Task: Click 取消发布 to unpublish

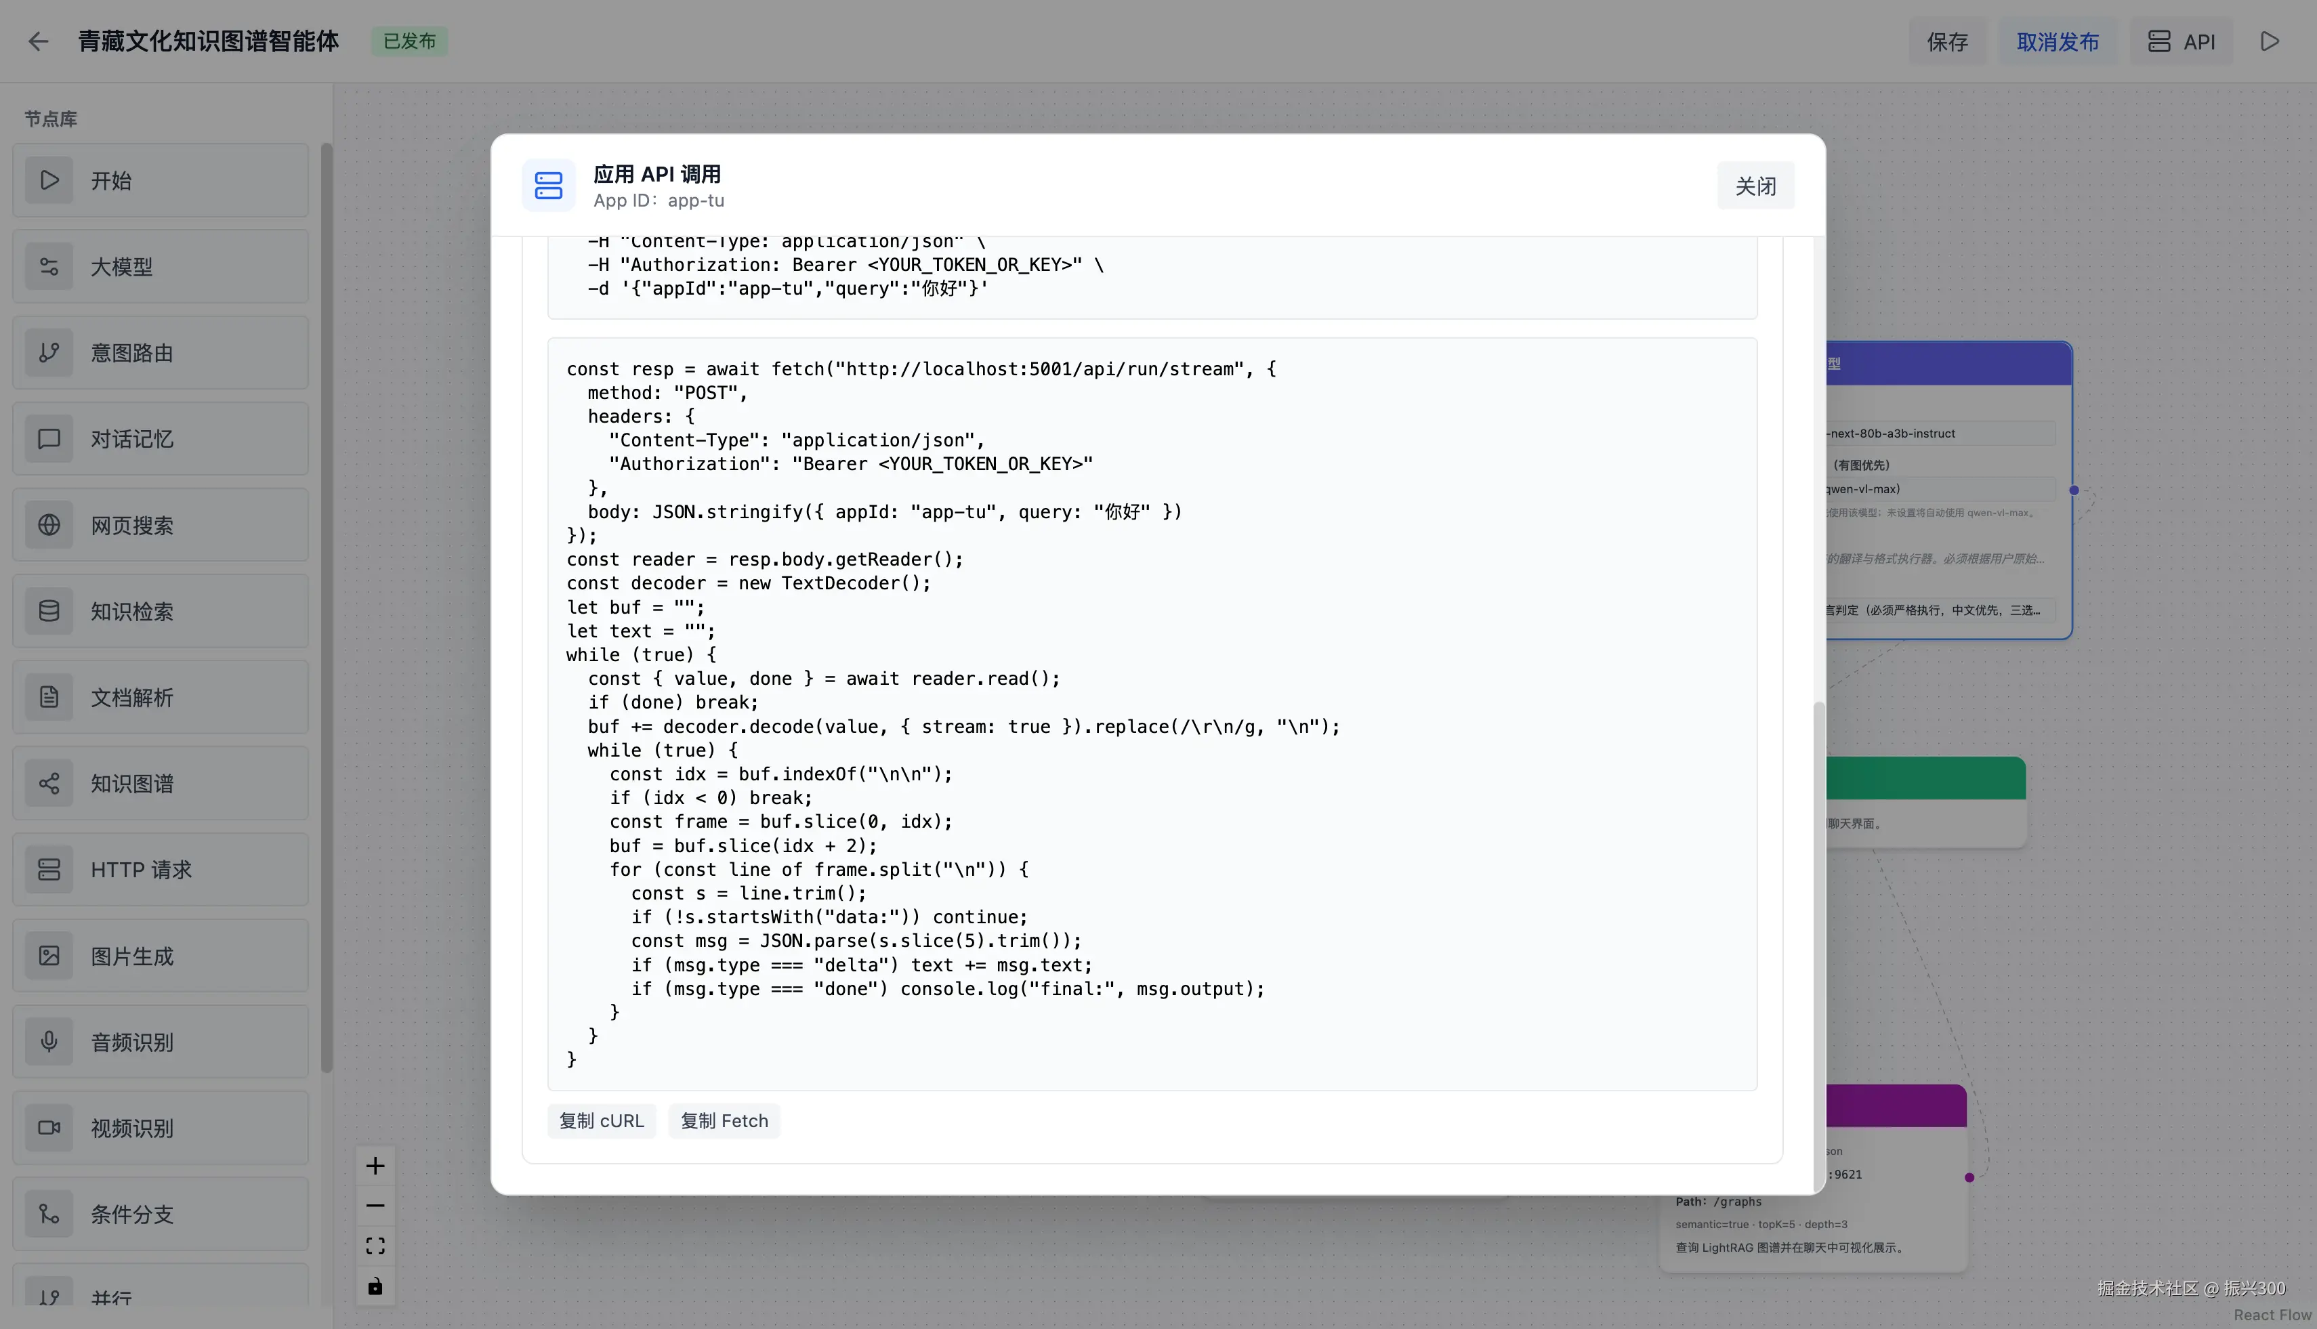Action: [2057, 41]
